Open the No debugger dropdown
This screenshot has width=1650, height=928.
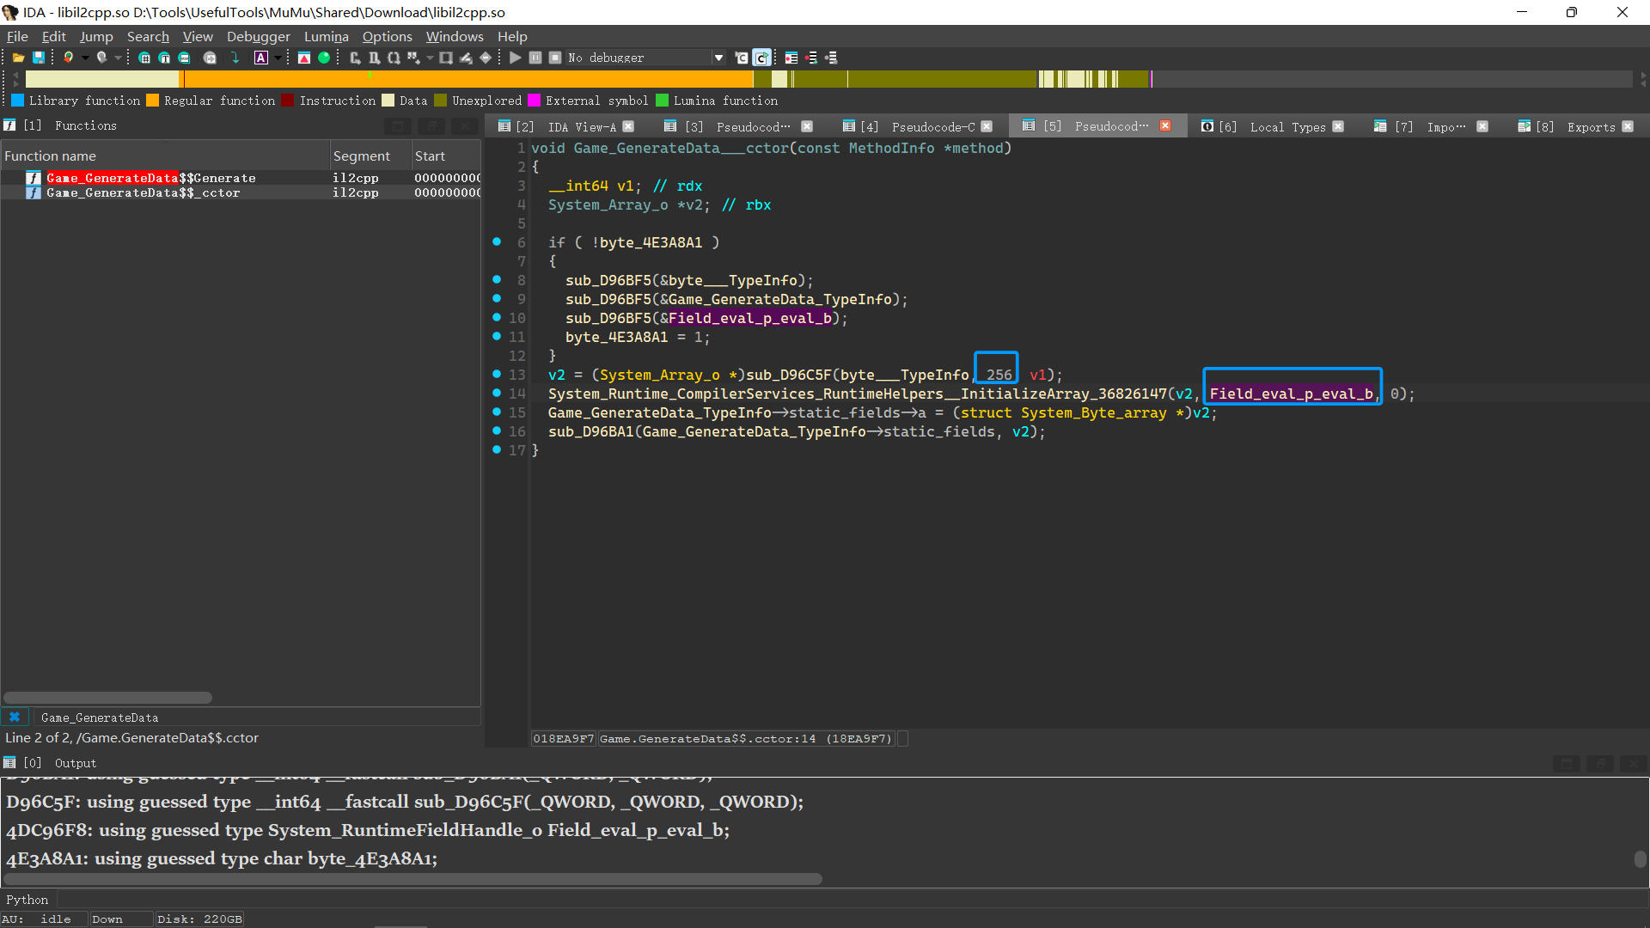718,58
